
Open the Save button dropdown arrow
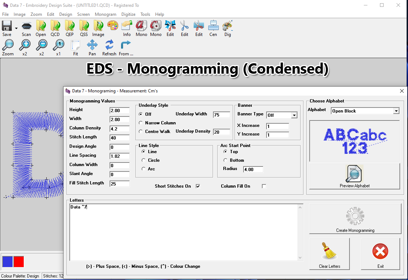click(x=16, y=28)
